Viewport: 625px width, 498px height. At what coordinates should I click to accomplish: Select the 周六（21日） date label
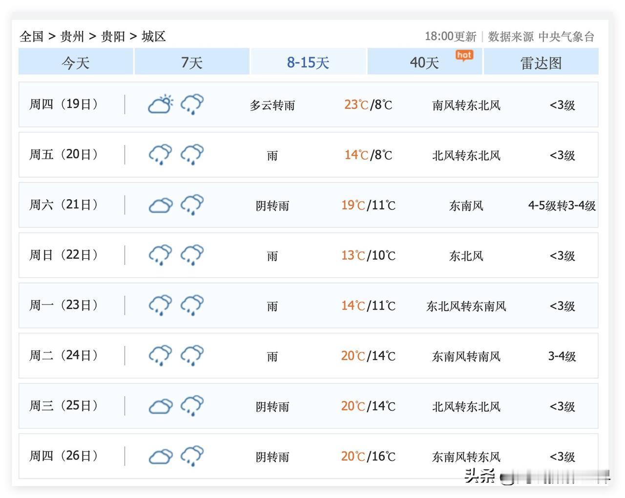pyautogui.click(x=64, y=205)
